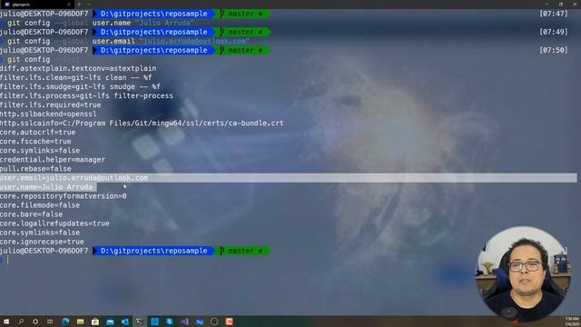581x327 pixels.
Task: Open the orange app icon on the taskbar
Action: click(229, 322)
